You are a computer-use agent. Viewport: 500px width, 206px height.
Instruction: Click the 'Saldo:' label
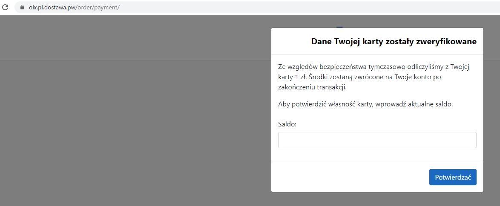pos(287,124)
